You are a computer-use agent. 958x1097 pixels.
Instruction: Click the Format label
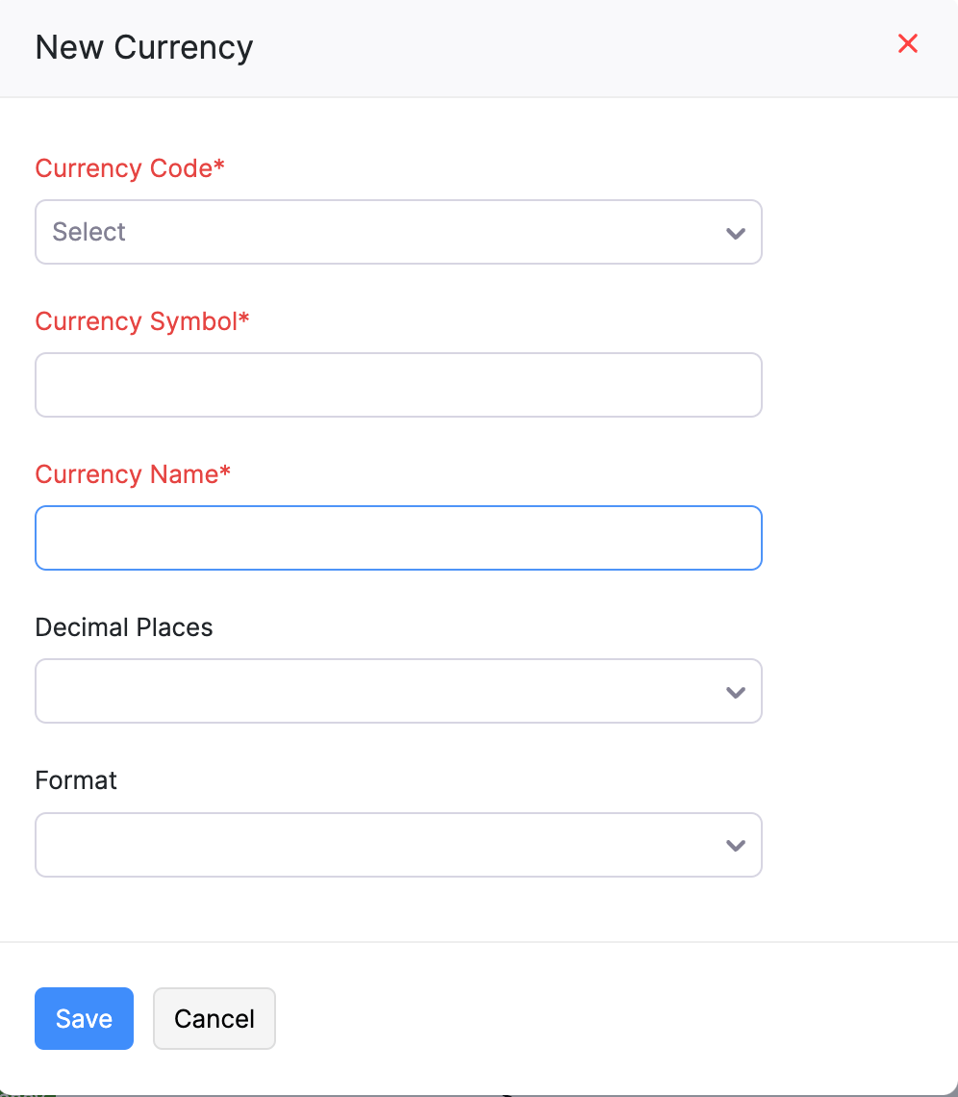(x=76, y=780)
